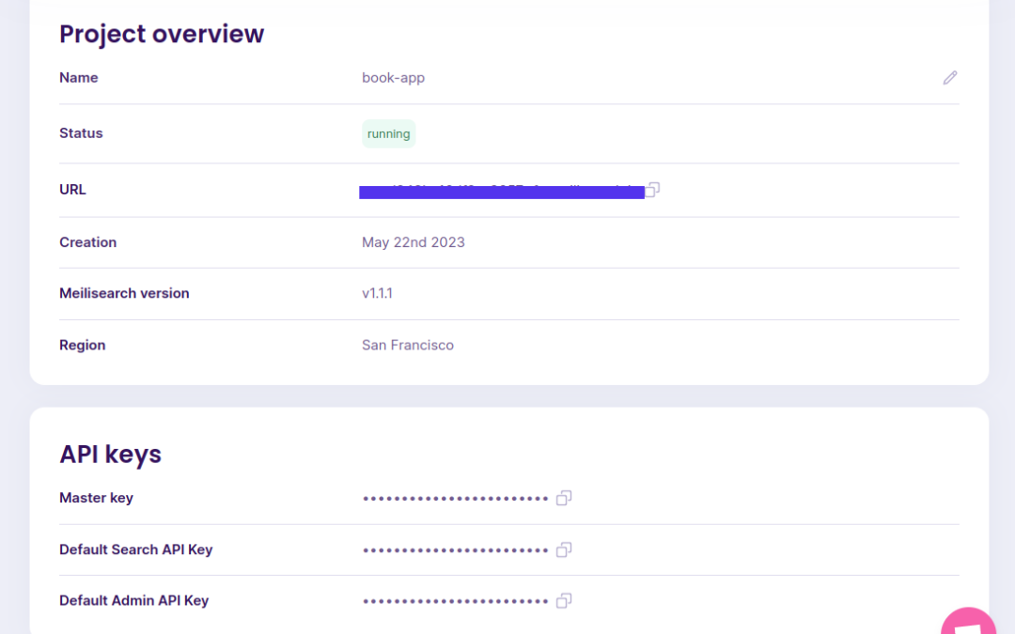Image resolution: width=1015 pixels, height=634 pixels.
Task: Copy the Default Search API Key
Action: pyautogui.click(x=564, y=549)
